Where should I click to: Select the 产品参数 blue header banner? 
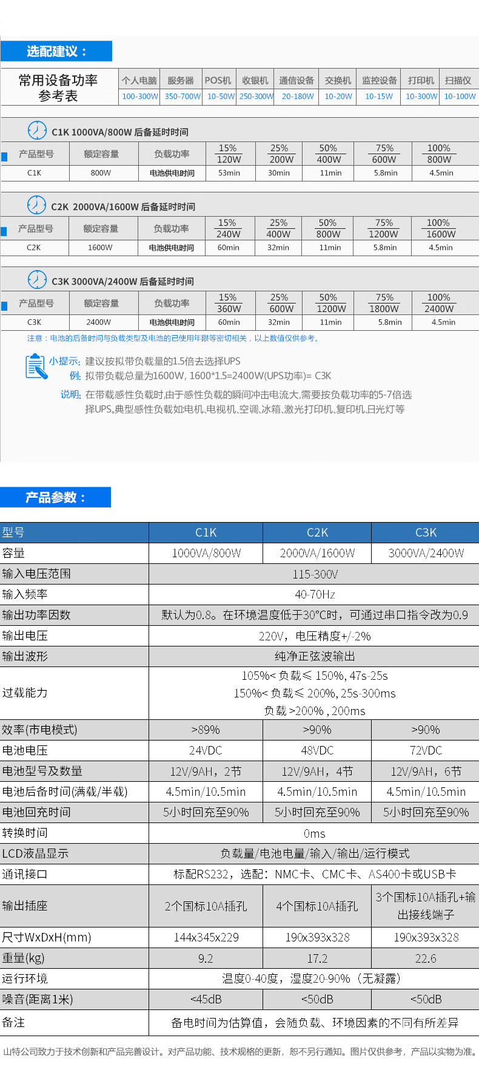(56, 497)
